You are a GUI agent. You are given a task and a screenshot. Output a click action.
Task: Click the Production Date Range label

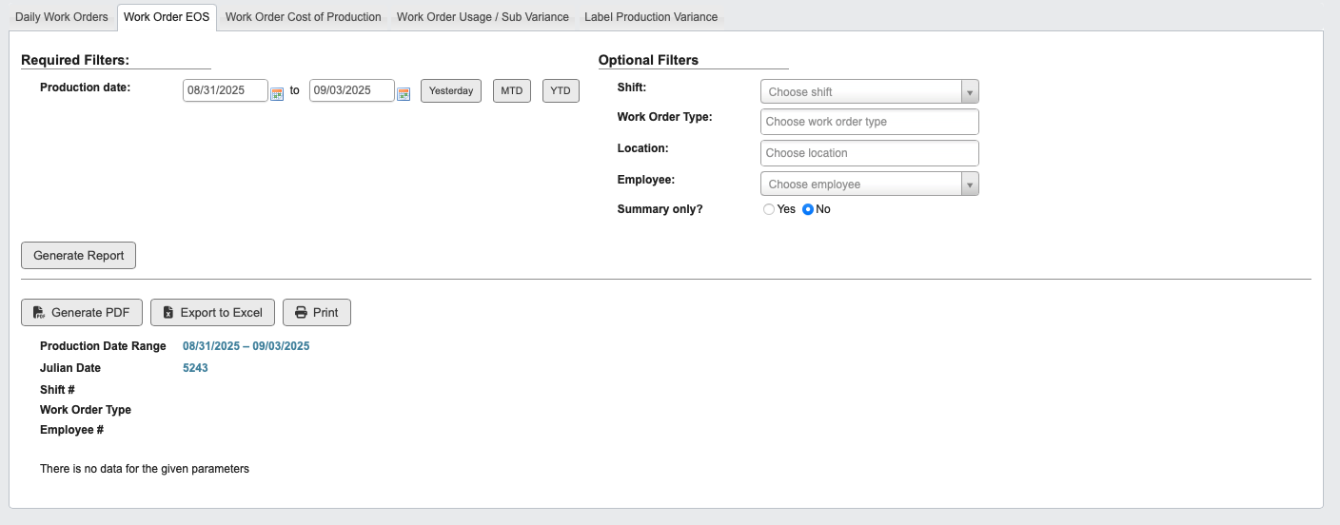click(103, 346)
